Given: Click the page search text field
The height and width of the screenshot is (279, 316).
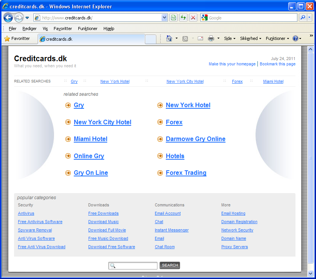Looking at the screenshot, I should tap(133, 265).
